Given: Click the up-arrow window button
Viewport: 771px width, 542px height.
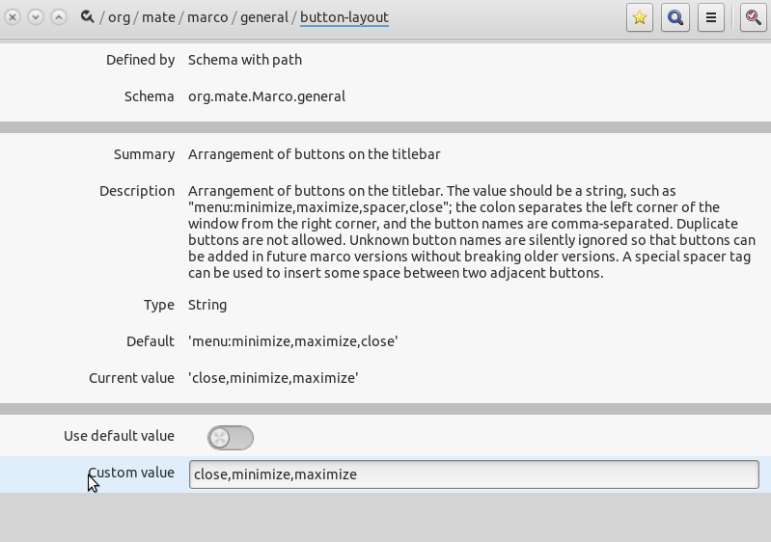Looking at the screenshot, I should tap(59, 17).
